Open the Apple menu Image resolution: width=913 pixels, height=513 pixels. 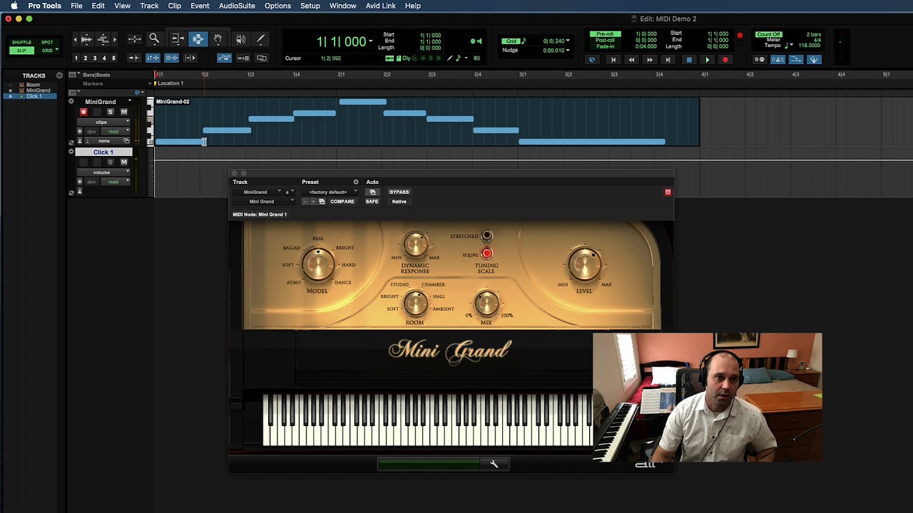14,6
